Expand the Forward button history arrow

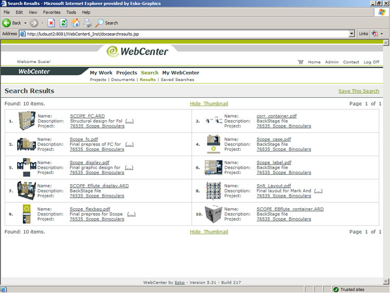coord(42,23)
